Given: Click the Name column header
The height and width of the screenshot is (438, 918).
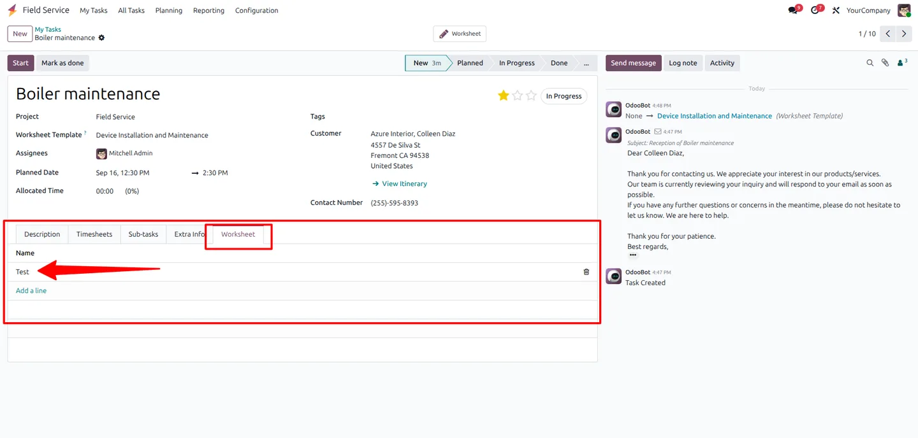Looking at the screenshot, I should pyautogui.click(x=25, y=253).
